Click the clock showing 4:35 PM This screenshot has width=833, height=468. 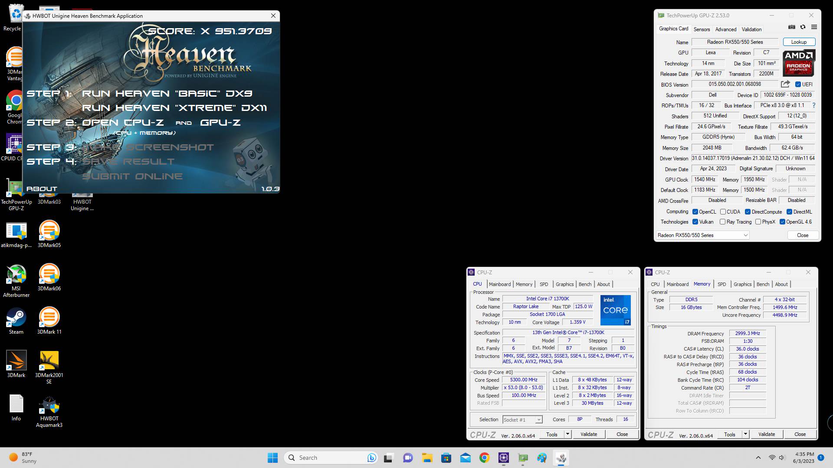click(x=804, y=458)
